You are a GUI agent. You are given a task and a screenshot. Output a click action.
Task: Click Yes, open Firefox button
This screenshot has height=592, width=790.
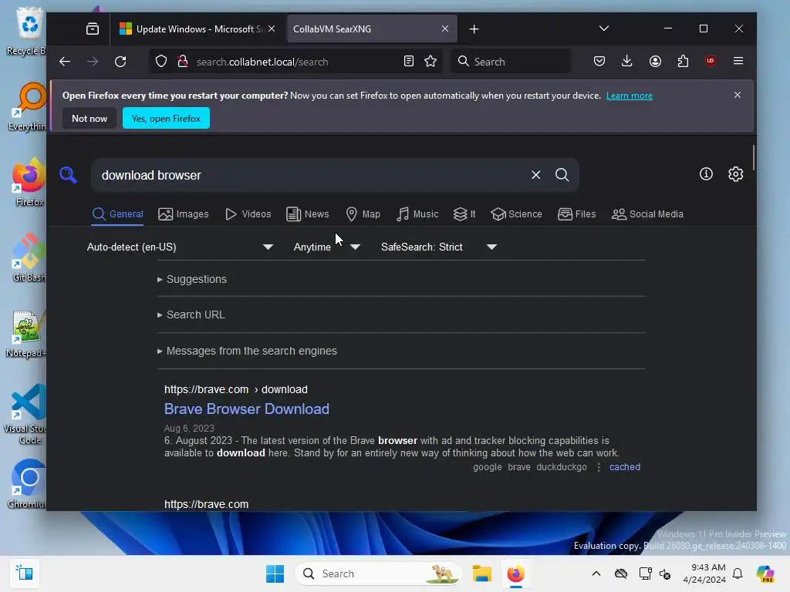point(166,118)
